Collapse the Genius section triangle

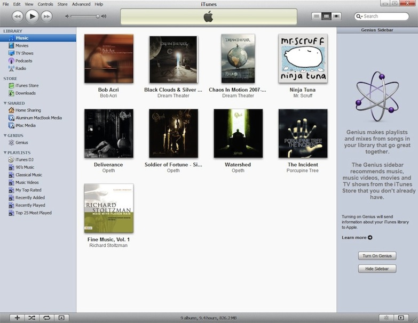click(x=5, y=136)
